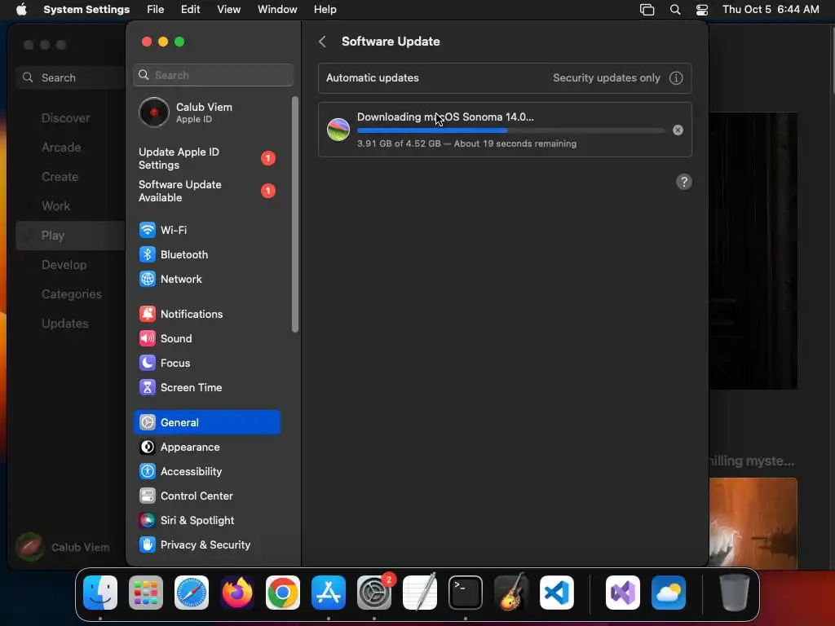835x626 pixels.
Task: Cancel the macOS Sonoma download
Action: [678, 130]
